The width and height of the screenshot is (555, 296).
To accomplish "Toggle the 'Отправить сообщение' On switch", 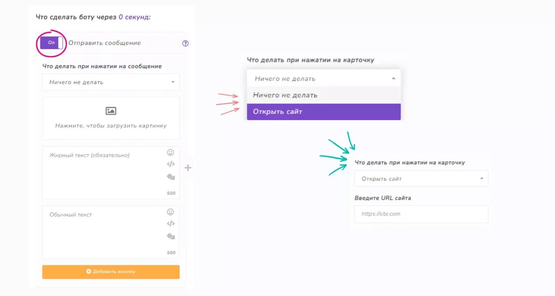I will (51, 43).
